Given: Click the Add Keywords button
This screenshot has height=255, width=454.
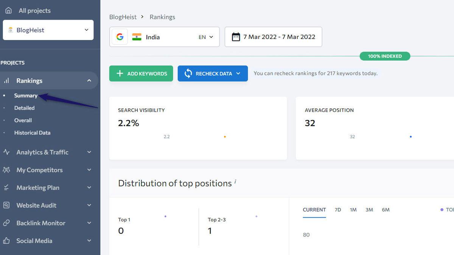Looking at the screenshot, I should coord(141,74).
